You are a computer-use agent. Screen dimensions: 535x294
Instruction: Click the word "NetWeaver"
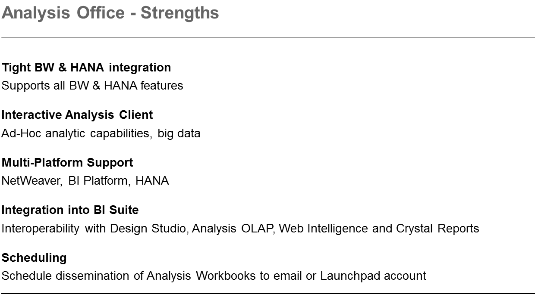pos(31,181)
